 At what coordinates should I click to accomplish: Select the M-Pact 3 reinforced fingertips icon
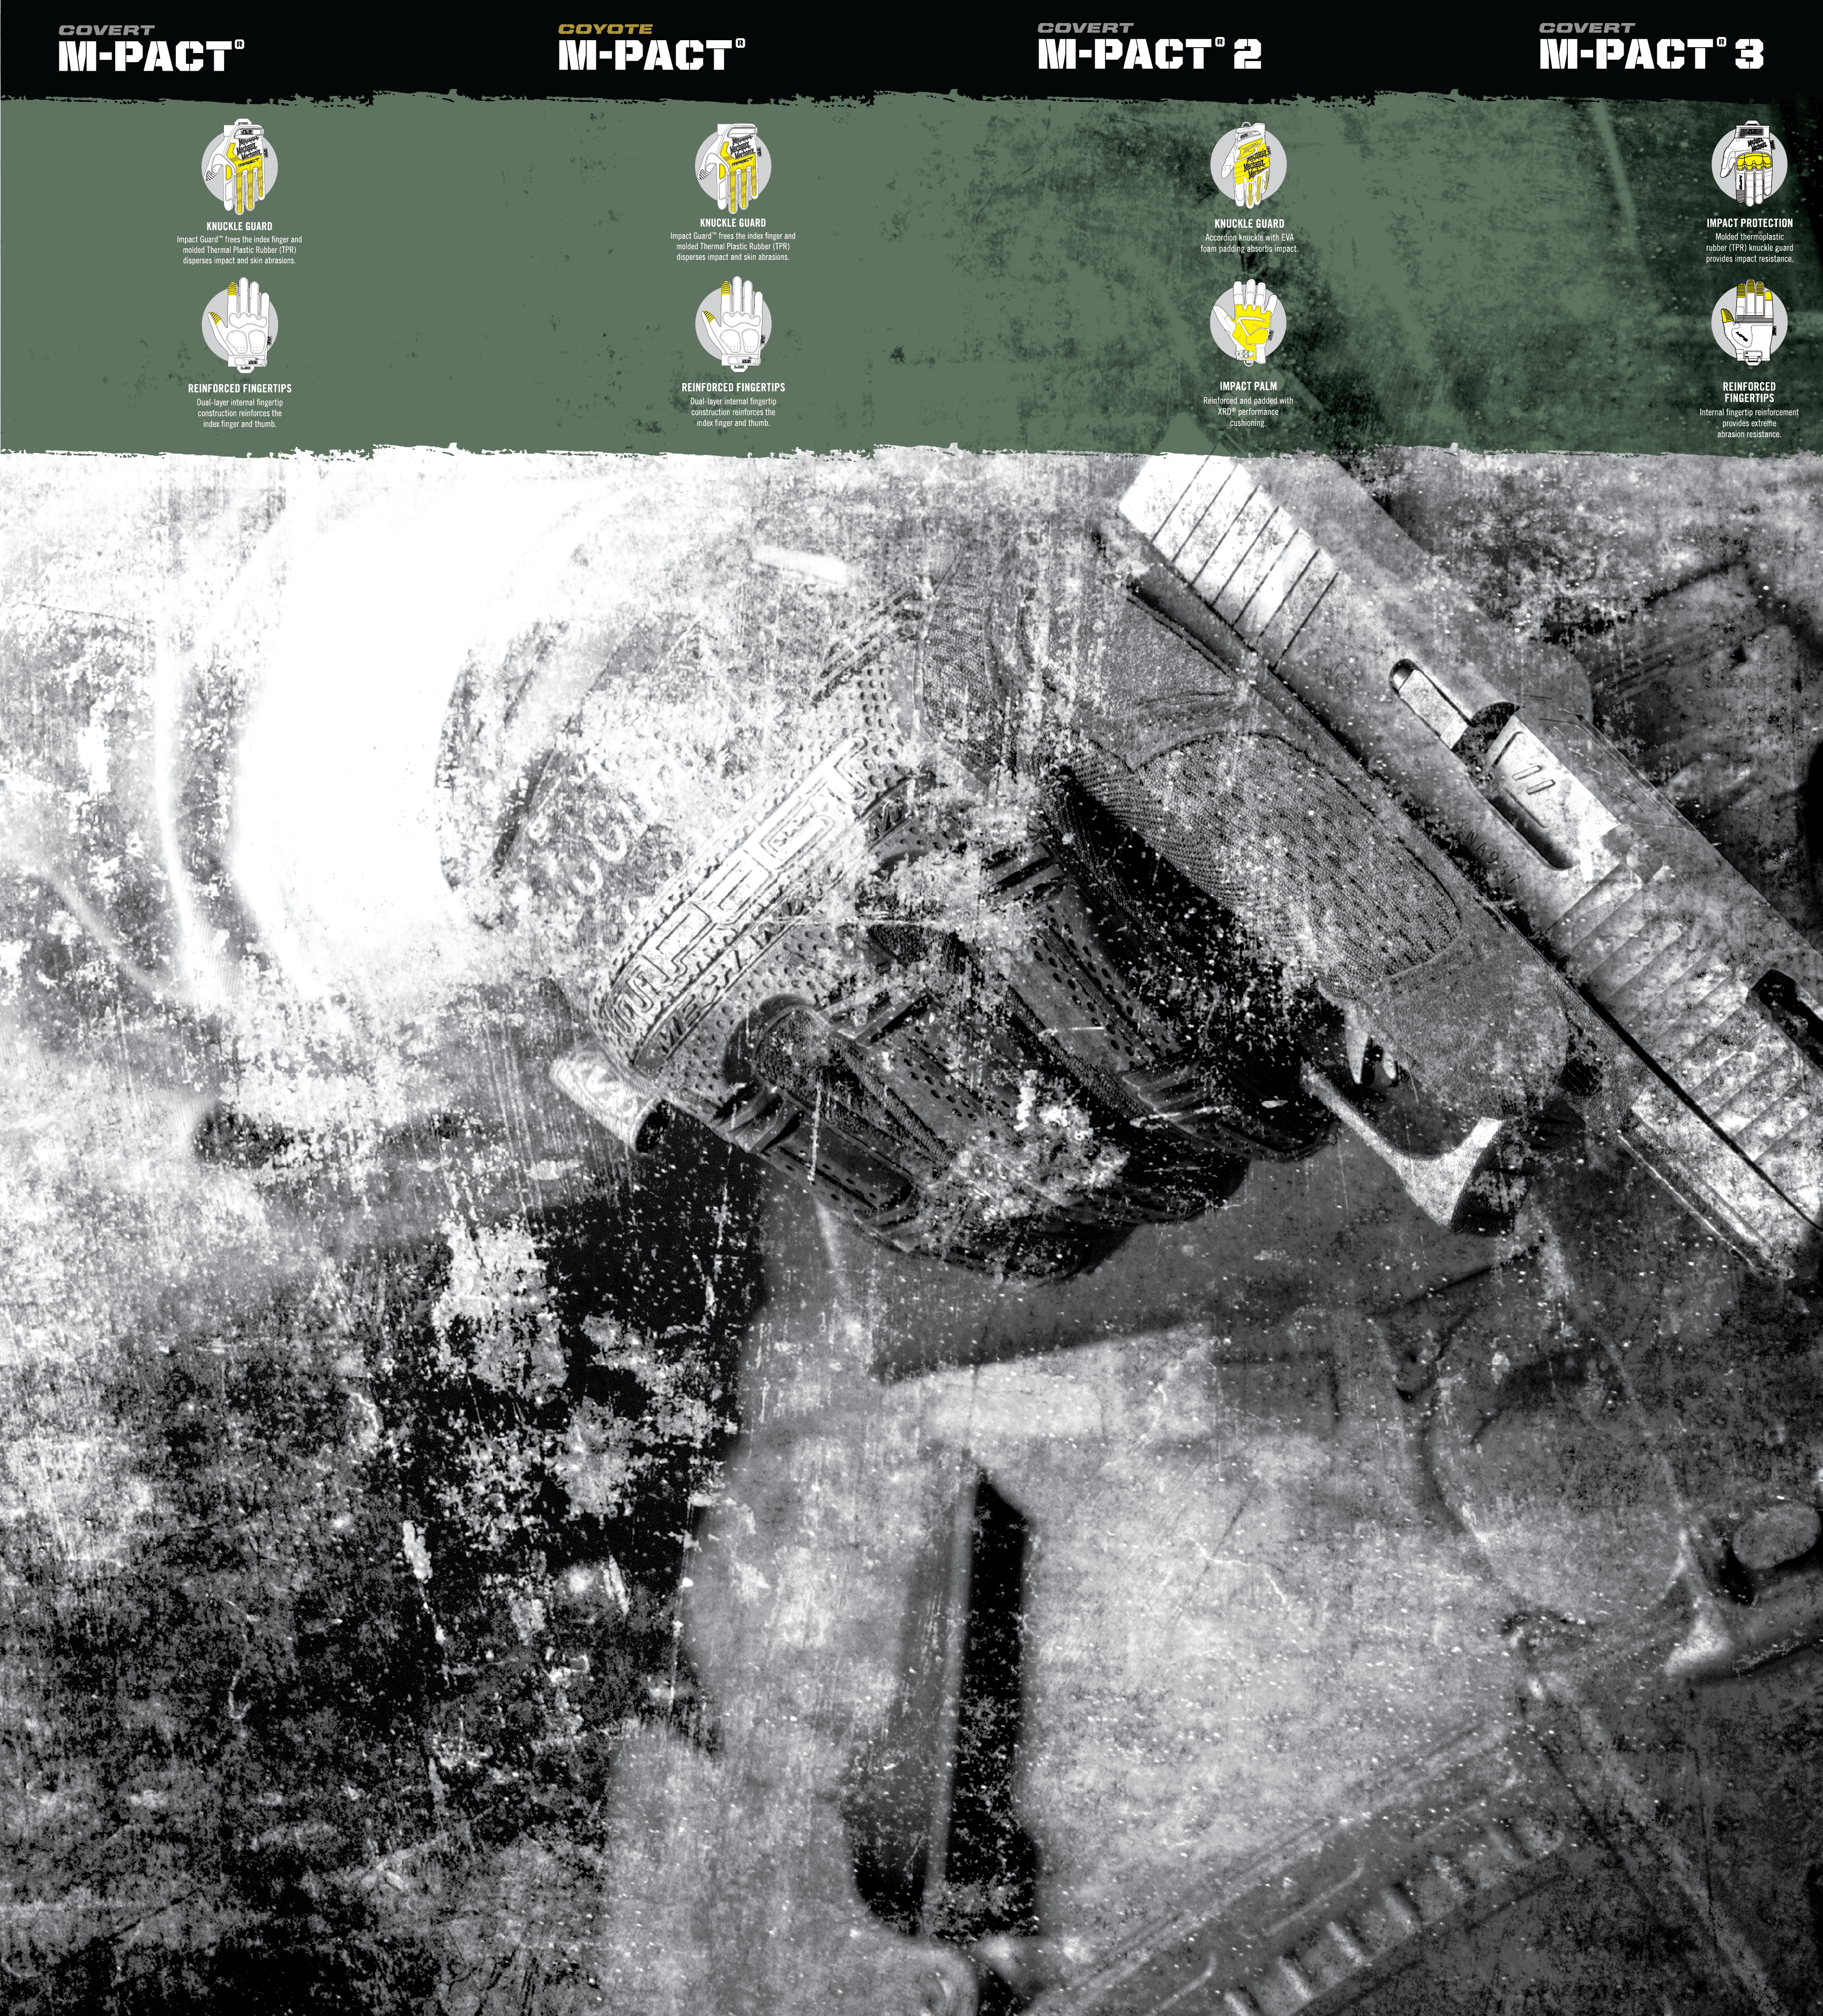[1748, 324]
